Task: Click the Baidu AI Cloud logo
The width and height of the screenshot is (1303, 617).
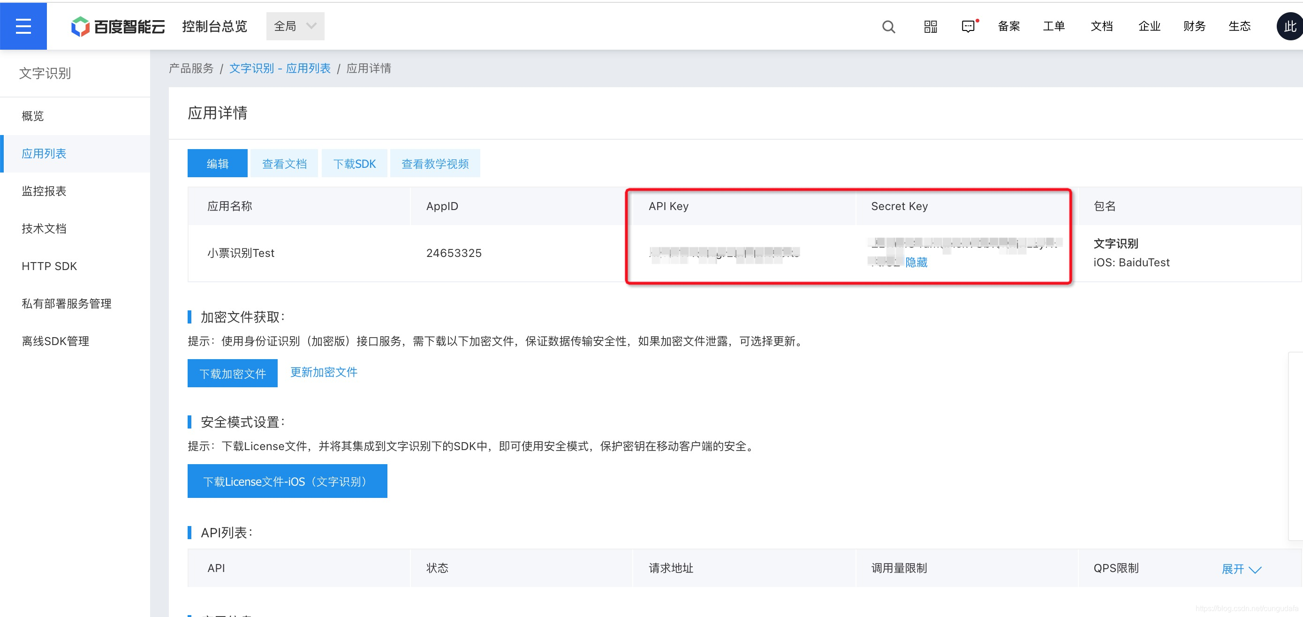Action: [x=118, y=26]
